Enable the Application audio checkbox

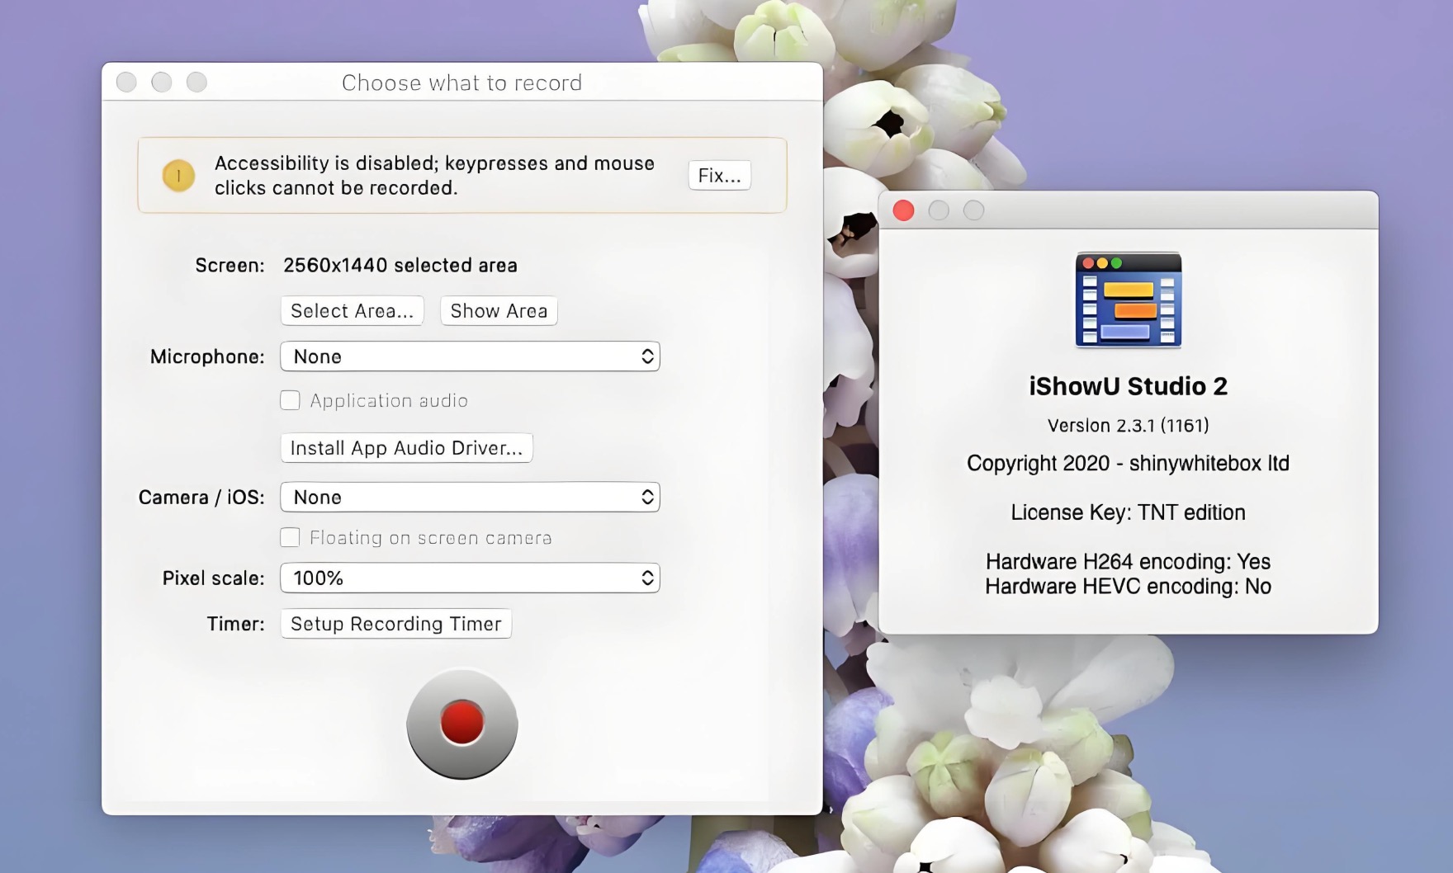(290, 400)
